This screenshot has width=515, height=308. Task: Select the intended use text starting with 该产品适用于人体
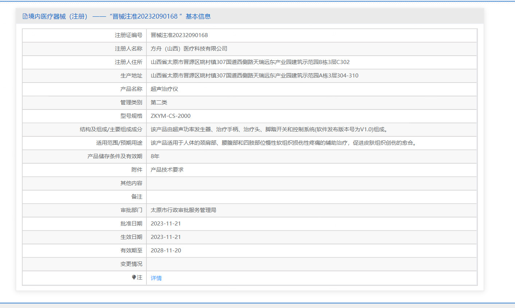coord(284,143)
